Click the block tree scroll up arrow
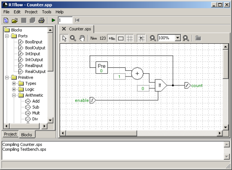The height and width of the screenshot is (170, 232). [50, 30]
